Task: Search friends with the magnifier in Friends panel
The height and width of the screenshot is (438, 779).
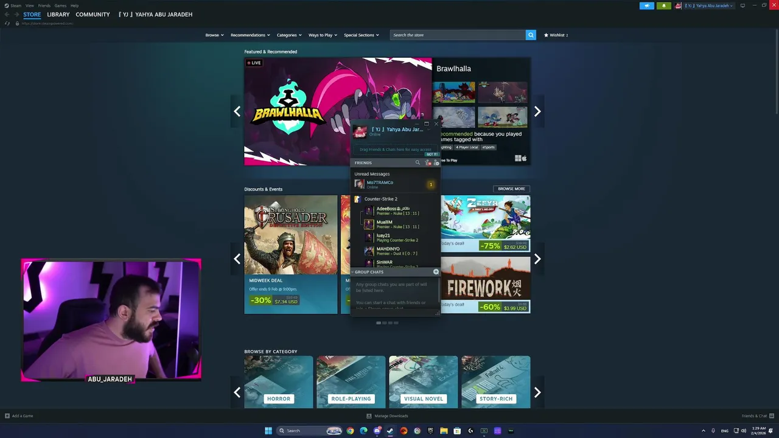Action: click(x=417, y=162)
